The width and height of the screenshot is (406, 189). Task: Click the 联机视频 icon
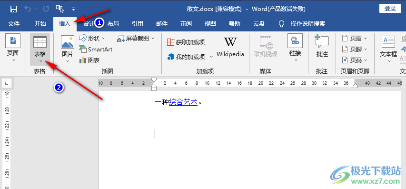(267, 43)
